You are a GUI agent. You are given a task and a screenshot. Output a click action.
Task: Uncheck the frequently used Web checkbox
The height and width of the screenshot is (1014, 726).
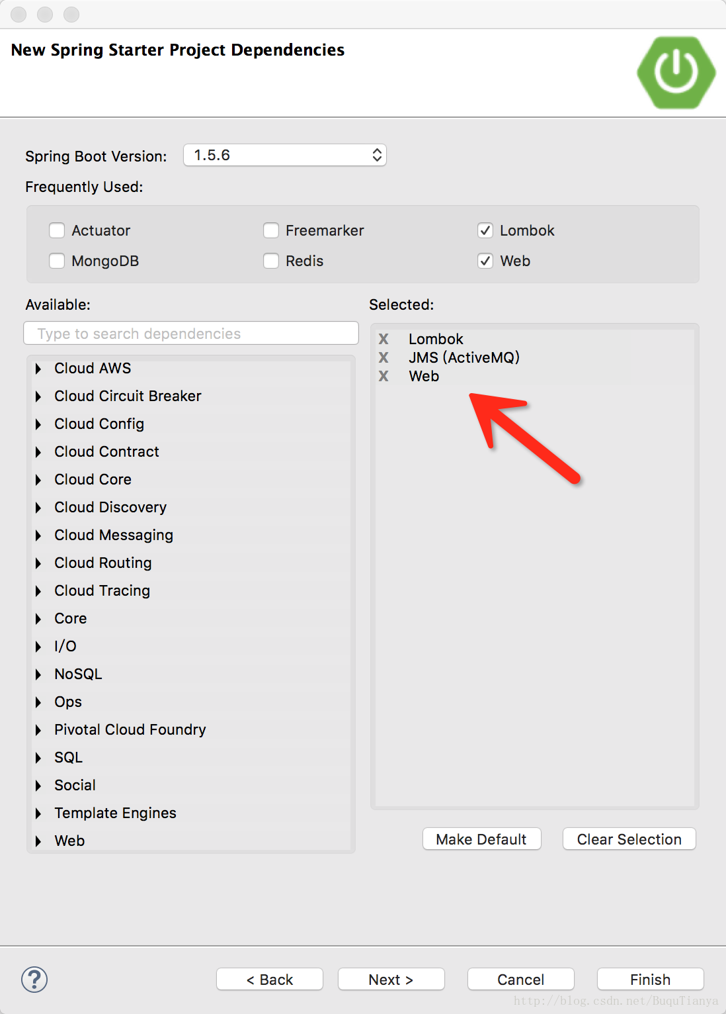click(485, 261)
